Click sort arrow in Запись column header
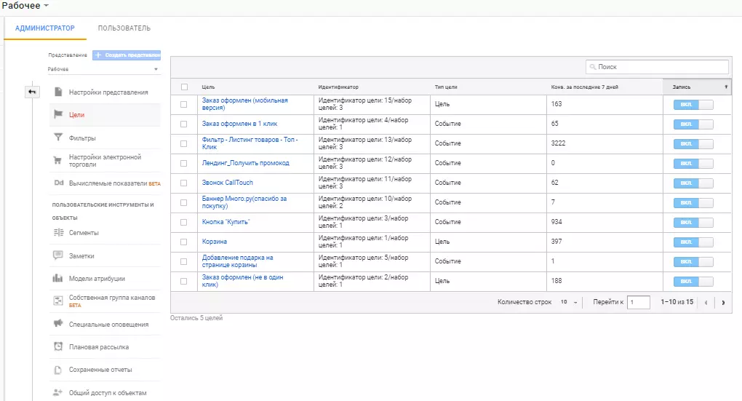The width and height of the screenshot is (742, 401). coord(726,87)
